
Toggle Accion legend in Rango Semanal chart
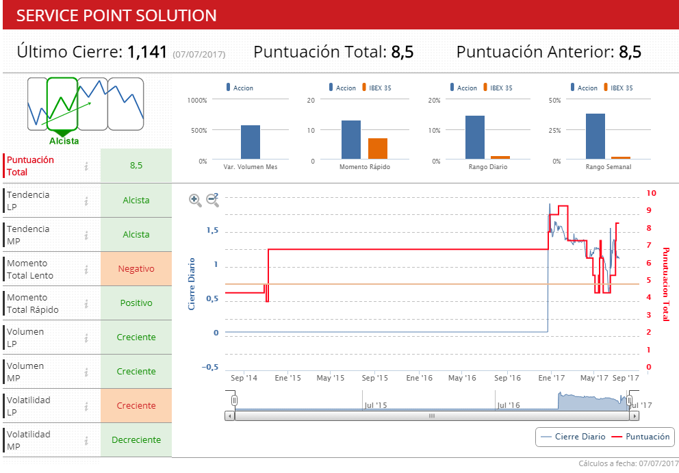(584, 88)
